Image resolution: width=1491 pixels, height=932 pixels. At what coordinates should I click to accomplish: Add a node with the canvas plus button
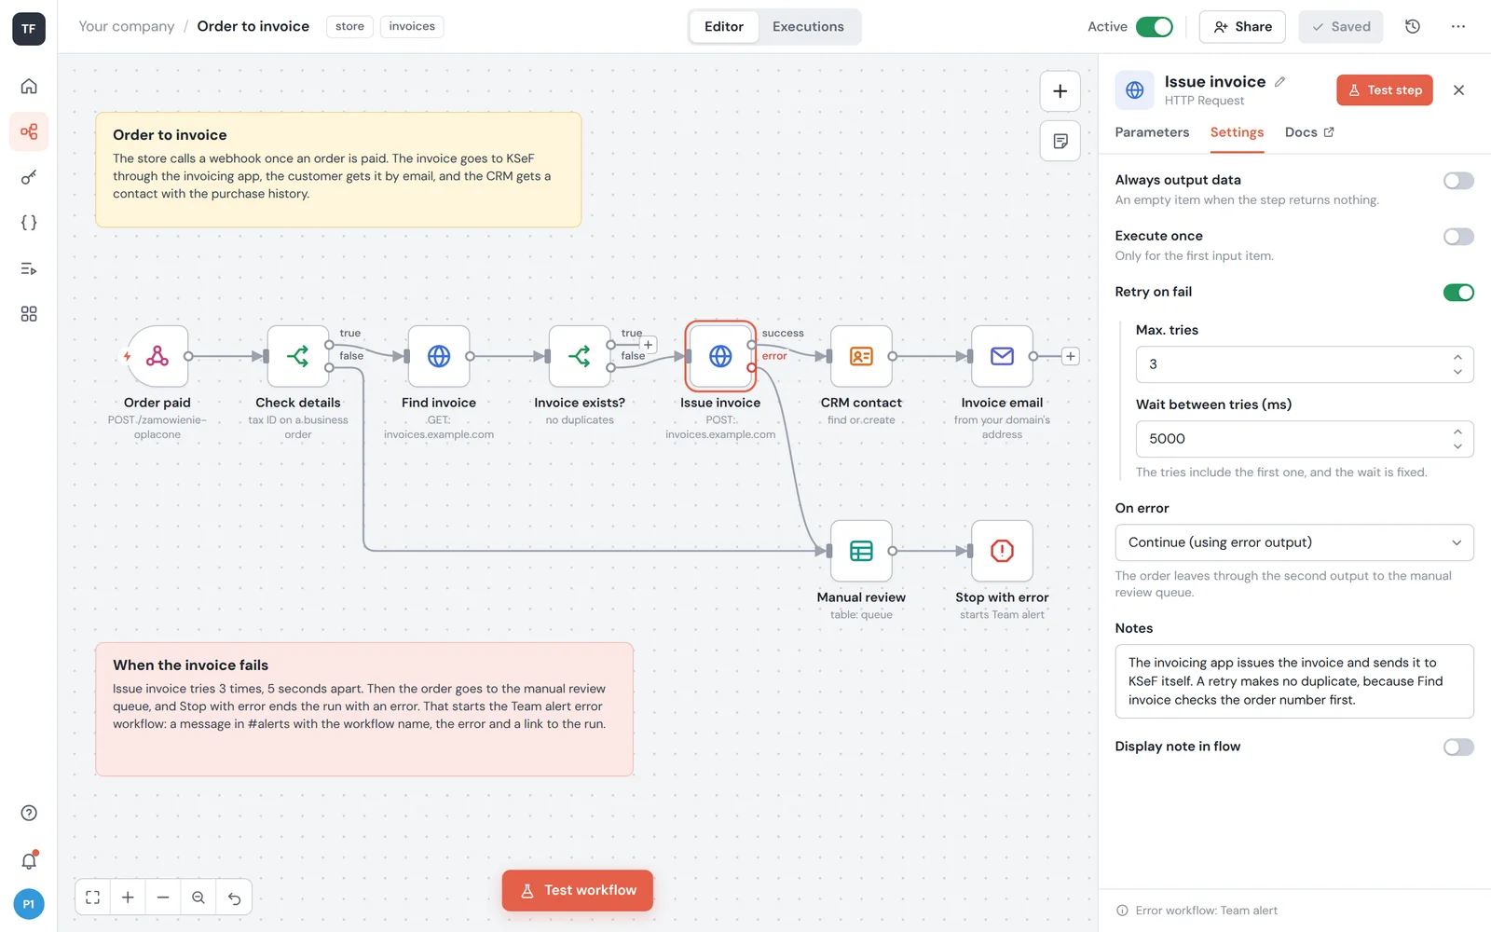coord(1060,91)
